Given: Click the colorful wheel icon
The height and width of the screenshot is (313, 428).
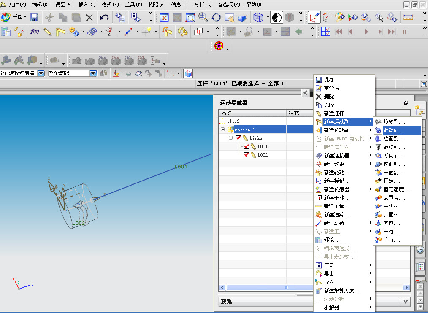Looking at the screenshot, I should click(219, 46).
